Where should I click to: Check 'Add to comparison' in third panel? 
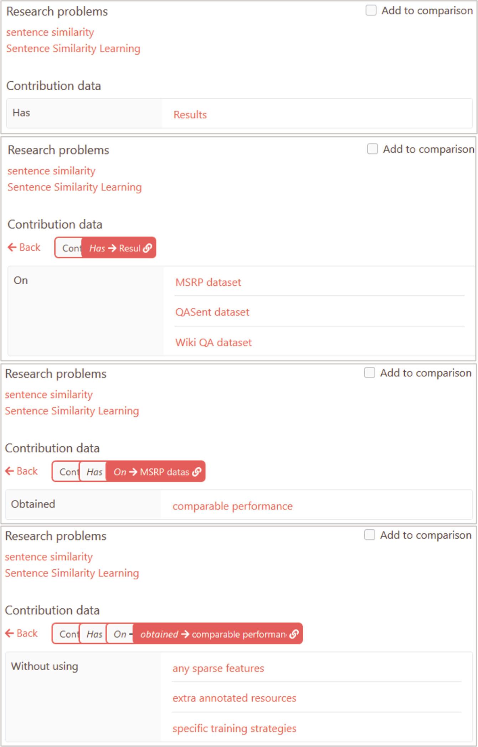[369, 373]
